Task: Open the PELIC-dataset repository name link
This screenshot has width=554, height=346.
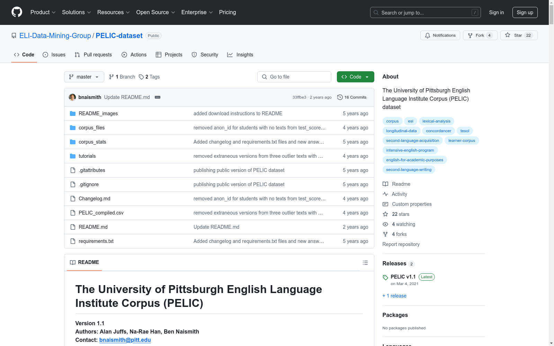Action: click(119, 36)
